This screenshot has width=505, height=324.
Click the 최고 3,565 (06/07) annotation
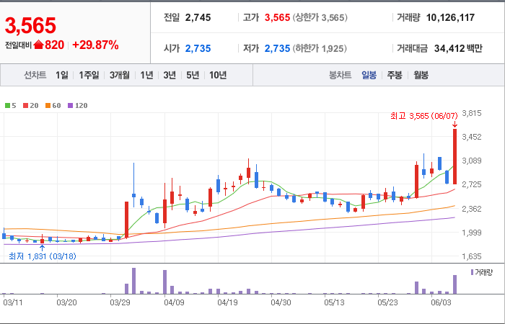click(x=424, y=116)
